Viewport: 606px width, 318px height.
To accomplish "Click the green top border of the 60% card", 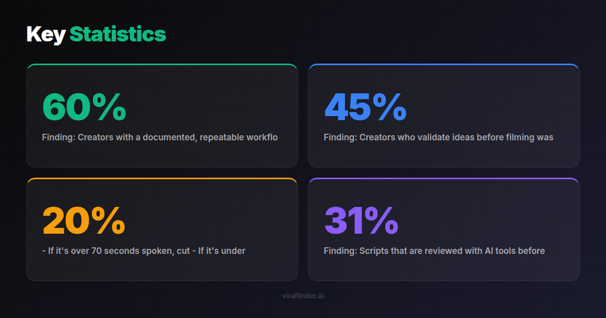I will pos(162,65).
